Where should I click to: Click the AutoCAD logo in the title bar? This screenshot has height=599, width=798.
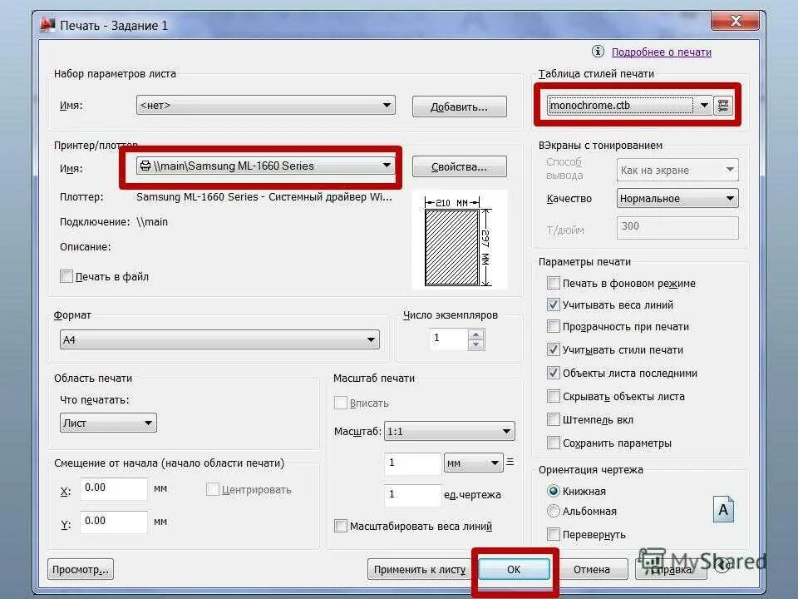(47, 24)
